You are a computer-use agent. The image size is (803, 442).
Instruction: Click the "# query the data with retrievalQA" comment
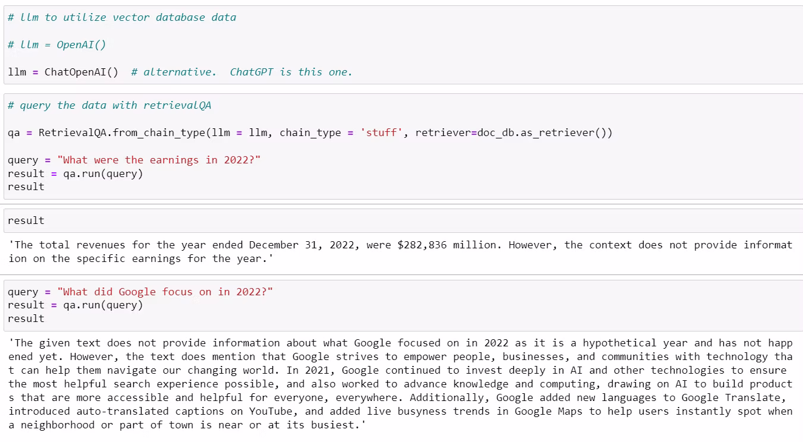tap(109, 105)
